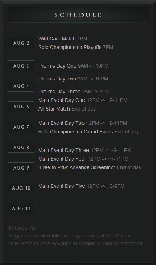The height and width of the screenshot is (265, 156).
Task: Click the SCHEDULE header bar
Action: [x=78, y=15]
